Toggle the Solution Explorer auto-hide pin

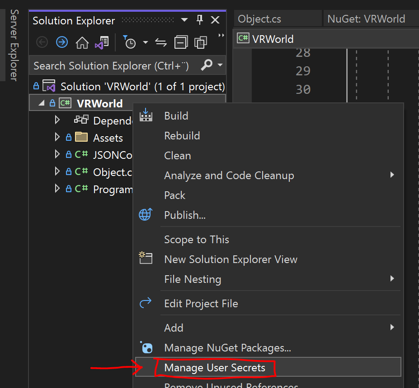200,20
